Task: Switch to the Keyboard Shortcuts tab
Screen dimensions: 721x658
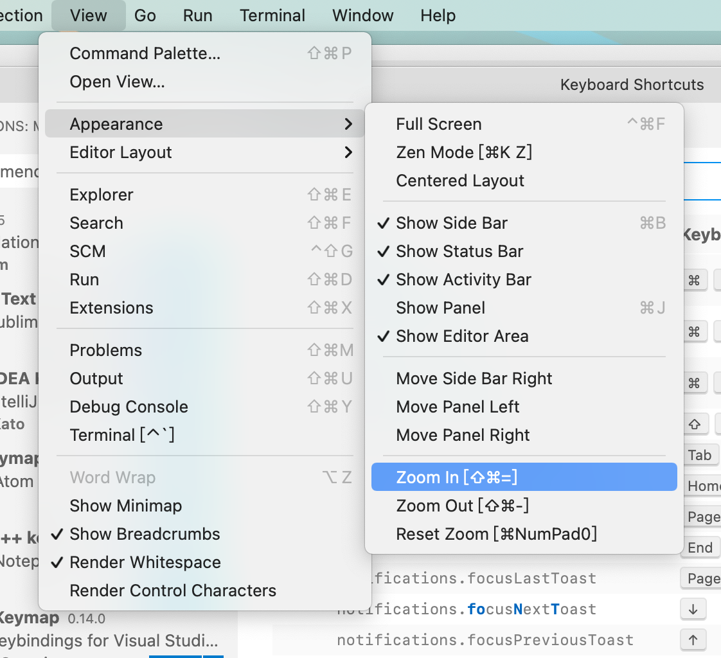Action: pyautogui.click(x=632, y=84)
